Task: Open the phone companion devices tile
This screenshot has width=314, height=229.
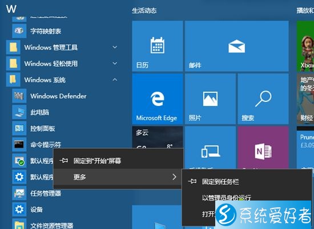Action: coord(210,148)
